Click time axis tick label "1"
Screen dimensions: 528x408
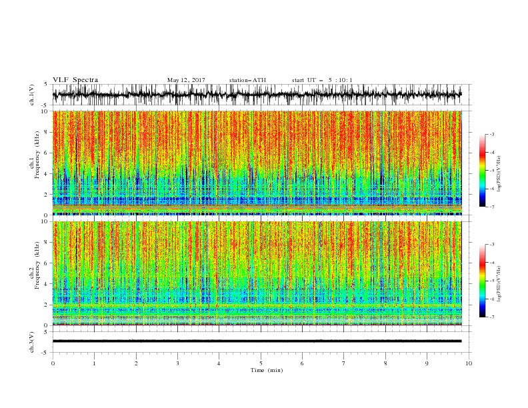[94, 363]
